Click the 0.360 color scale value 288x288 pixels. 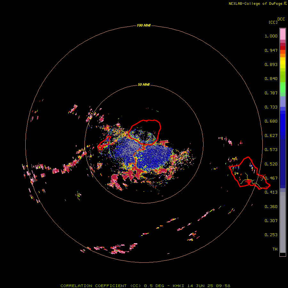tap(271, 207)
